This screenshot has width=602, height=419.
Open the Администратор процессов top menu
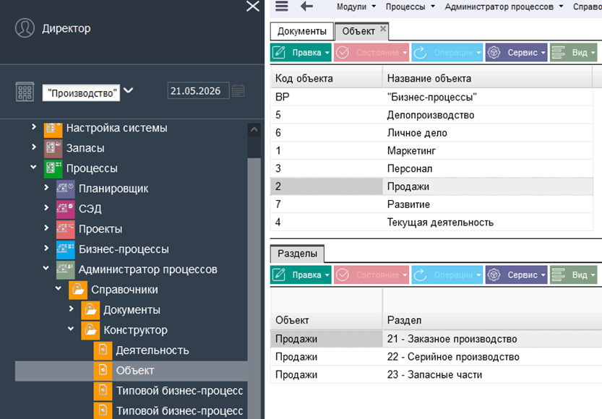(504, 7)
